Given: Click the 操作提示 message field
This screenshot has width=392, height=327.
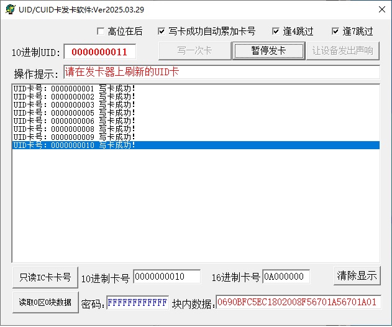Looking at the screenshot, I should coord(221,72).
